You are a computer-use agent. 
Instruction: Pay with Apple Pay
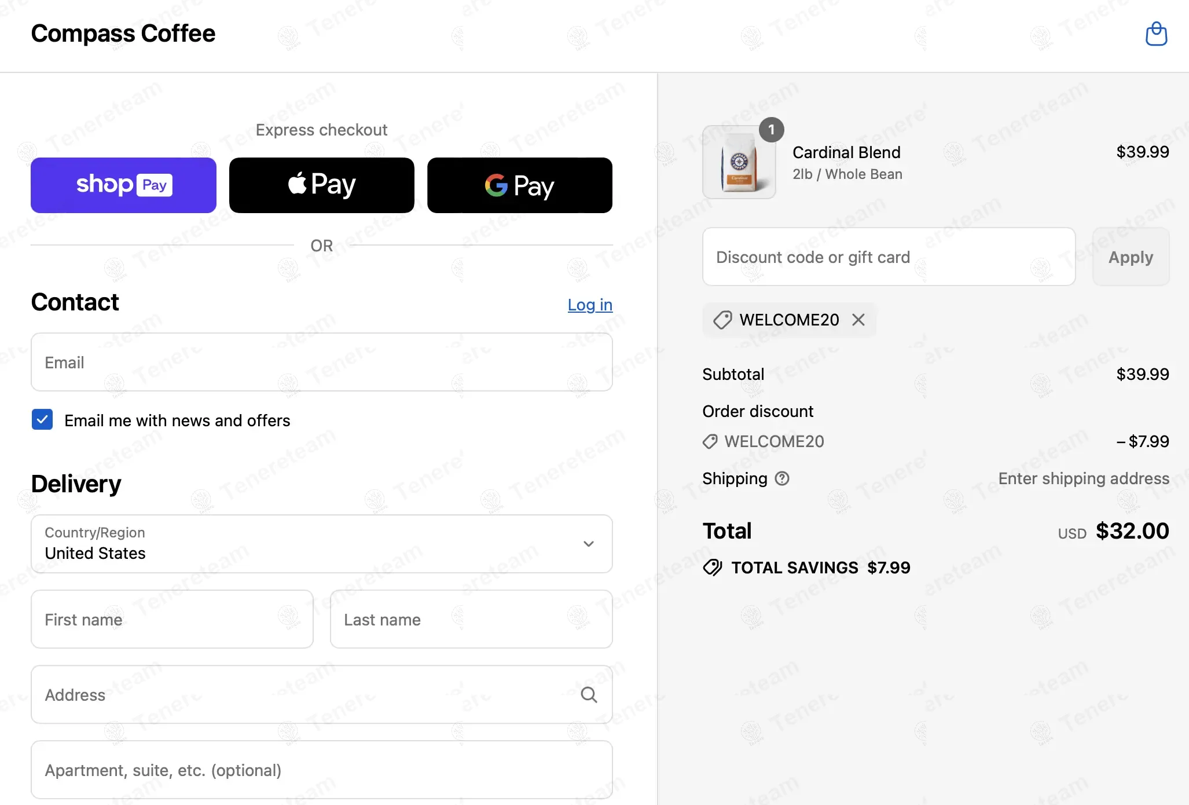[x=322, y=185]
